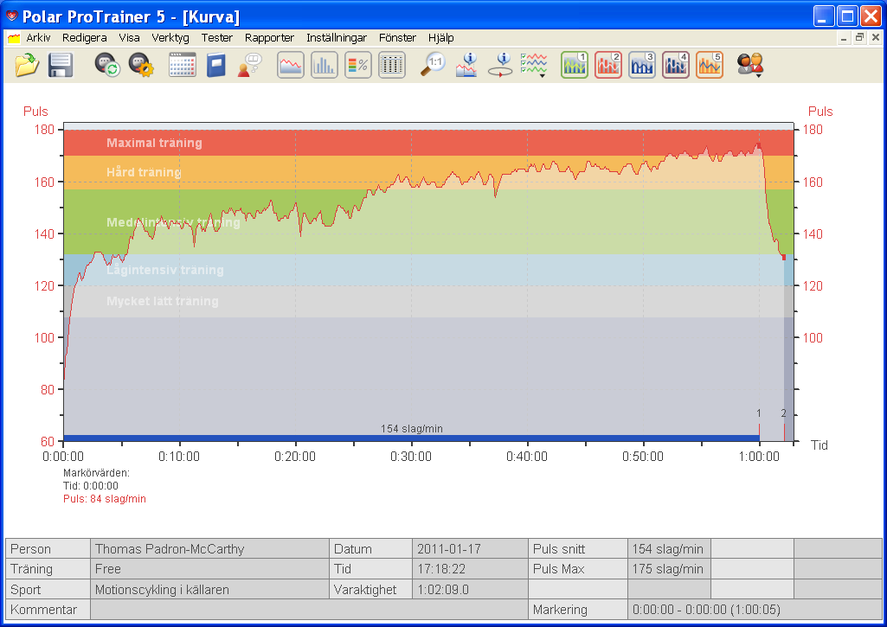887x627 pixels.
Task: Click the 1:02:09.0 duration cell
Action: coord(470,590)
